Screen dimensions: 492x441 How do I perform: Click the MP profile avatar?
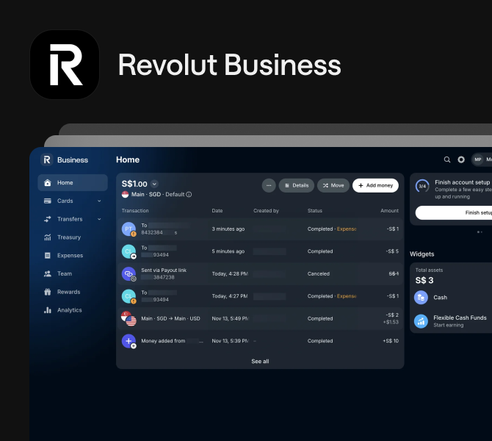477,159
